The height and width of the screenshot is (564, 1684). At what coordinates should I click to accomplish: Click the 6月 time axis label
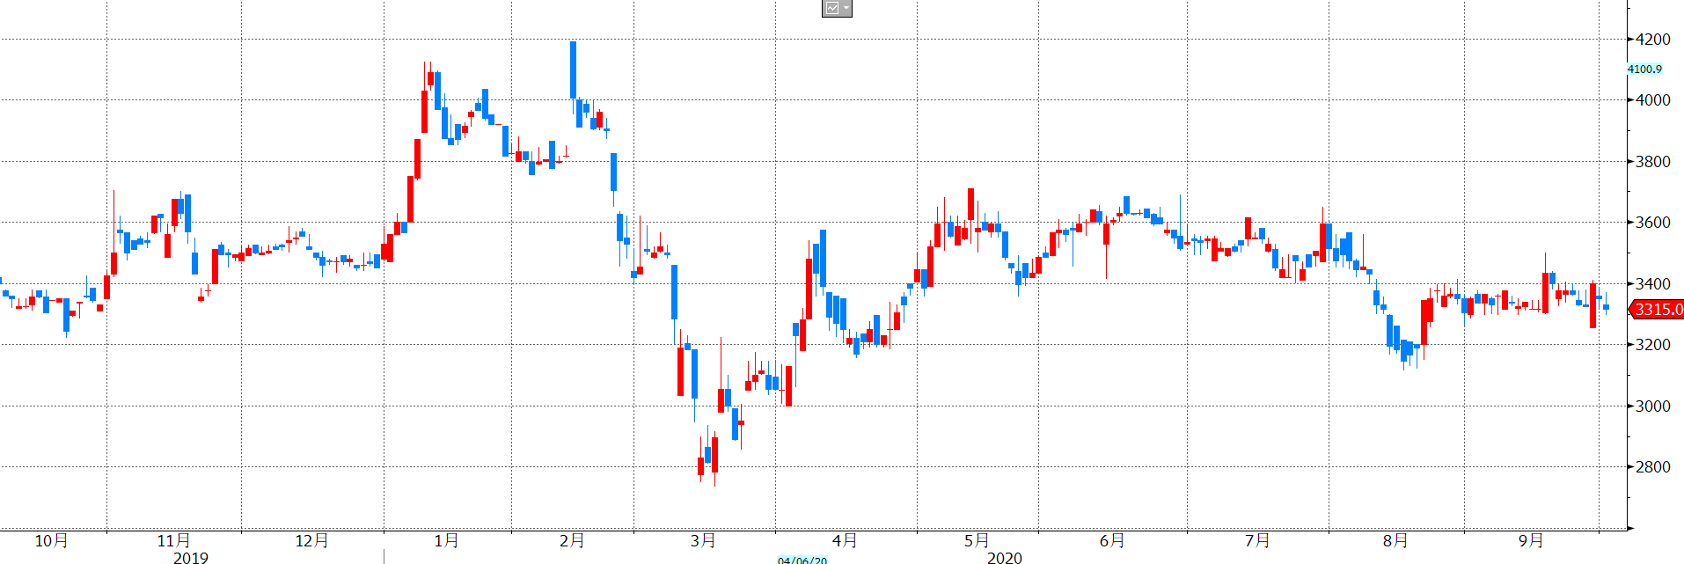pos(1112,540)
